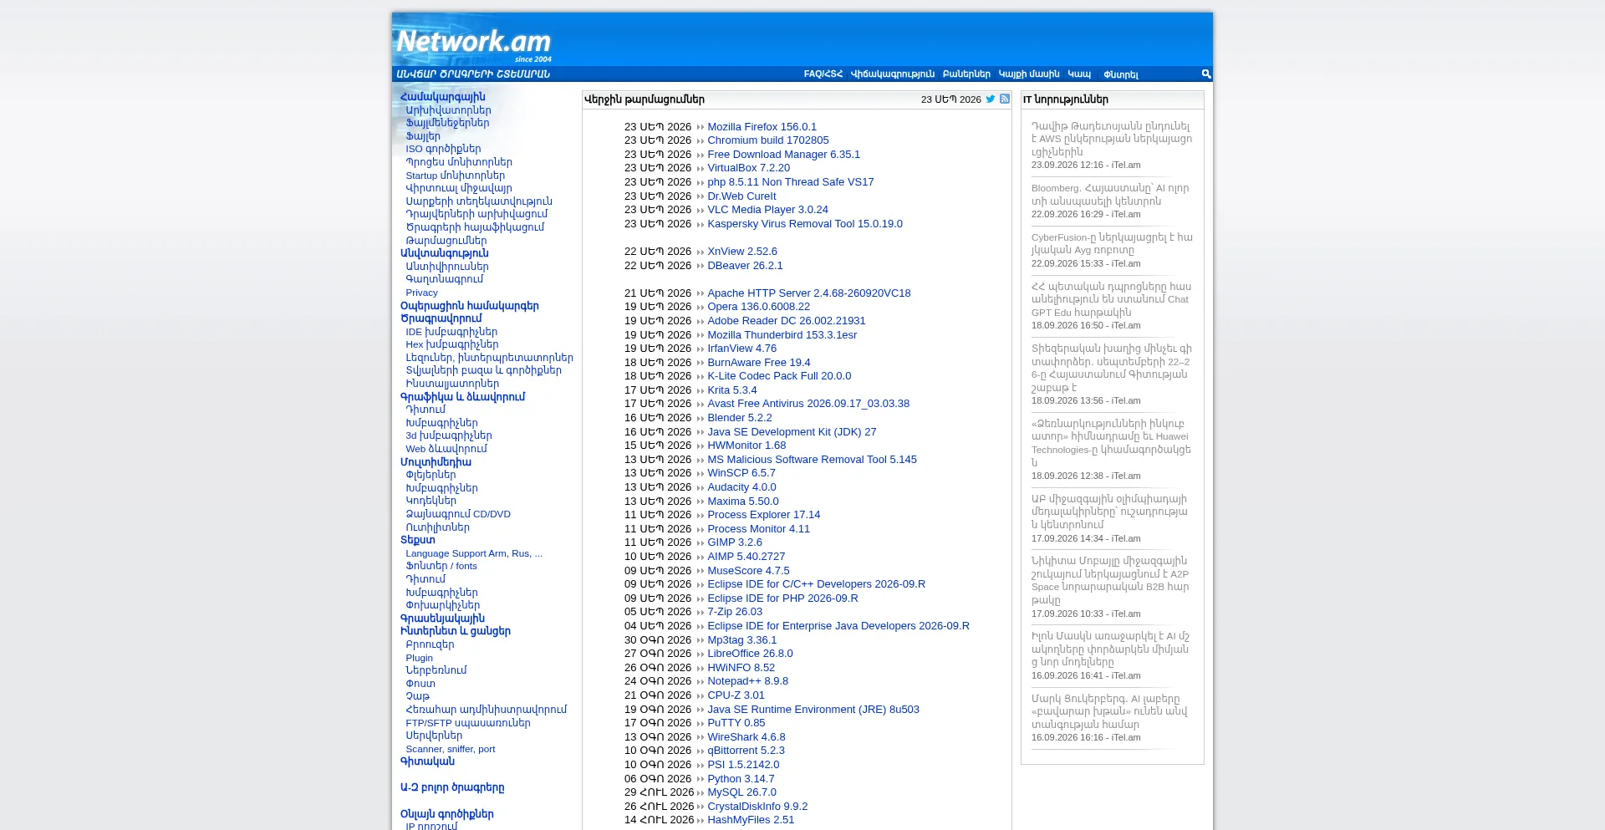The height and width of the screenshot is (830, 1605).
Task: Open Process Explorer 17.14 link
Action: pyautogui.click(x=764, y=515)
